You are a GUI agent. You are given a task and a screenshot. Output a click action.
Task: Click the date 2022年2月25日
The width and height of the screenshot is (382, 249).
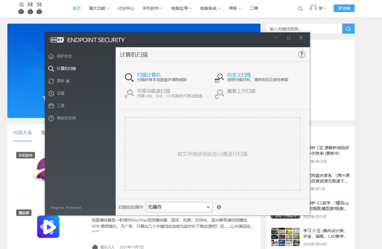coord(315,216)
